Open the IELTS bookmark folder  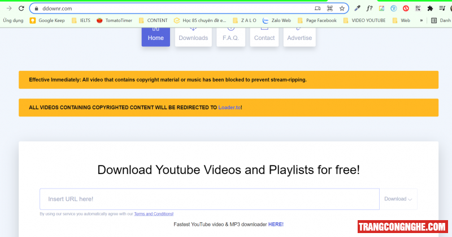point(81,20)
